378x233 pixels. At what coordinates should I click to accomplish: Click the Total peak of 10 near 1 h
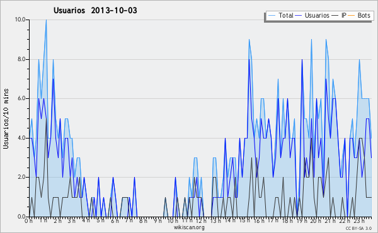[x=46, y=20]
